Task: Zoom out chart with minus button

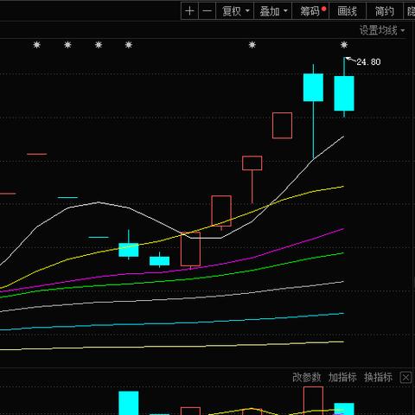Action: tap(207, 11)
